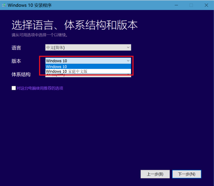
Task: Enable 对这台电脑使用推荐的选项 checkbox
Action: 14,88
